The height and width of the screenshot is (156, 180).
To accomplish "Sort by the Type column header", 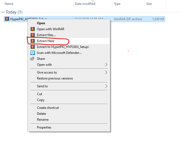I will coord(117,4).
